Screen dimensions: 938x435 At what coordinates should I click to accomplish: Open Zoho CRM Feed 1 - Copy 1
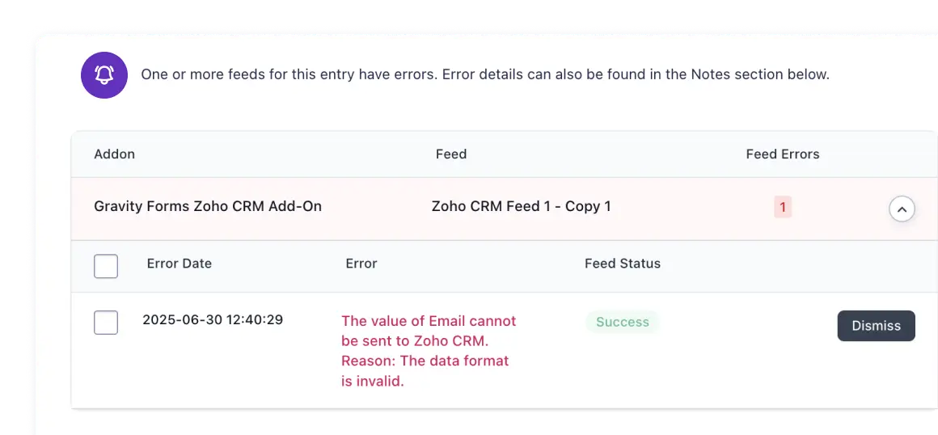521,206
